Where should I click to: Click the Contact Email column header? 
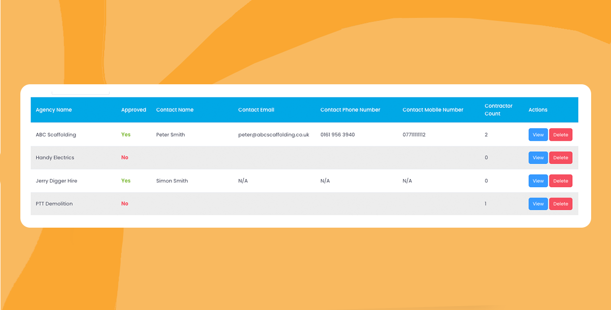(x=256, y=109)
